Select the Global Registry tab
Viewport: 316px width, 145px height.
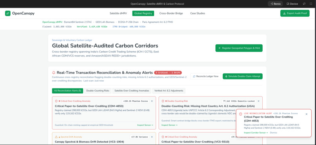point(143,13)
